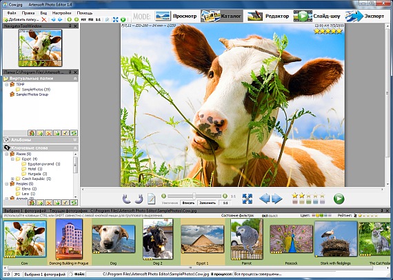Toggle the yellow color label filter
Viewport: 393px width, 280px height.
tap(317, 215)
